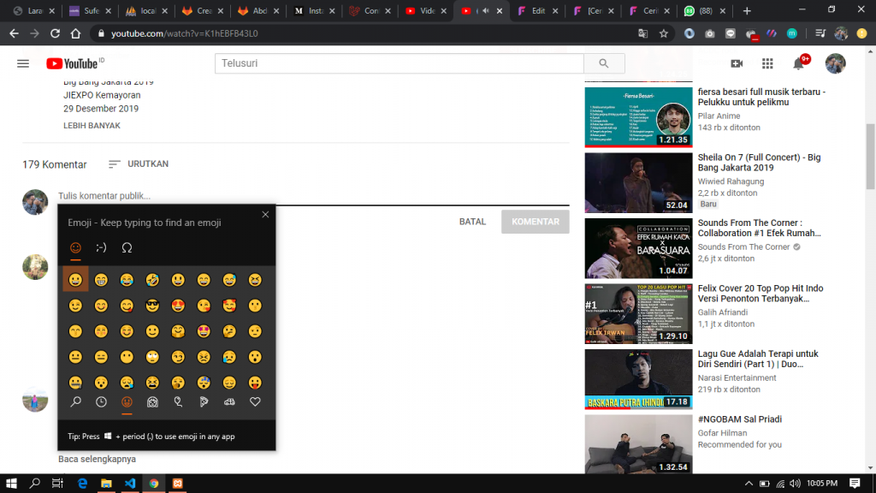Show recently used emoji clock category
This screenshot has height=493, width=876.
point(101,401)
